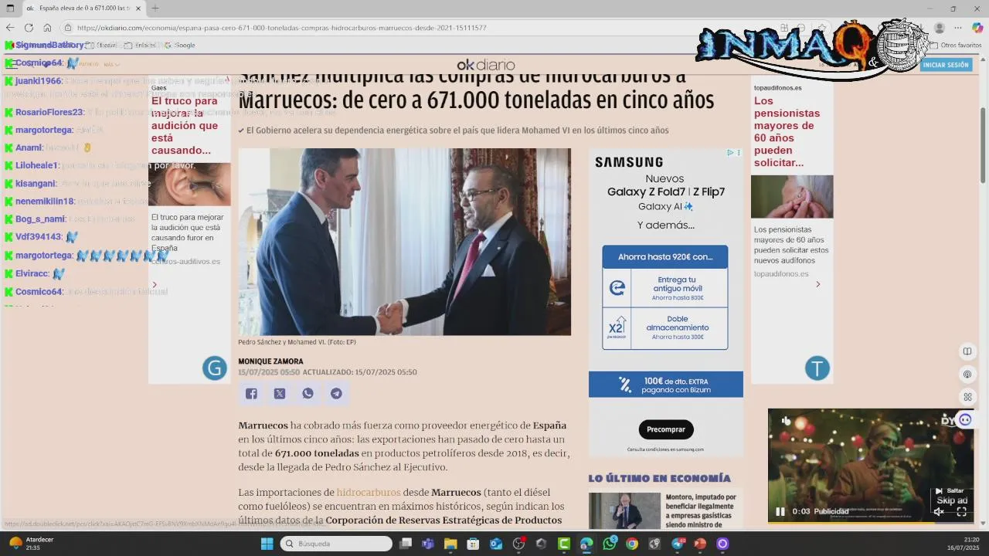Open Montoro imputado news item
Screen dimensions: 989x556
(x=701, y=511)
